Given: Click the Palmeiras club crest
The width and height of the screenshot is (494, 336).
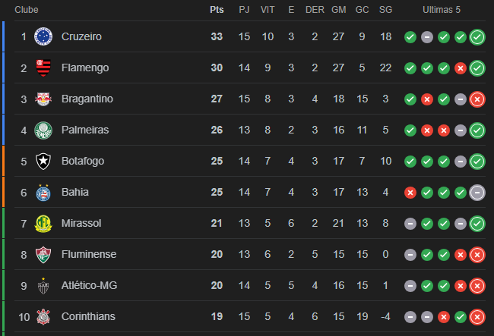Looking at the screenshot, I should pos(43,130).
